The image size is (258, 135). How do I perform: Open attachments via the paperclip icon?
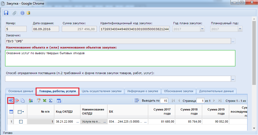point(15,13)
